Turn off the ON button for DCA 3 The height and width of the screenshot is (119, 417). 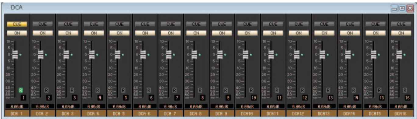(68, 33)
